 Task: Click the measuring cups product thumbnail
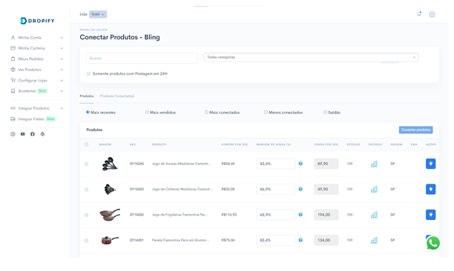tap(110, 164)
